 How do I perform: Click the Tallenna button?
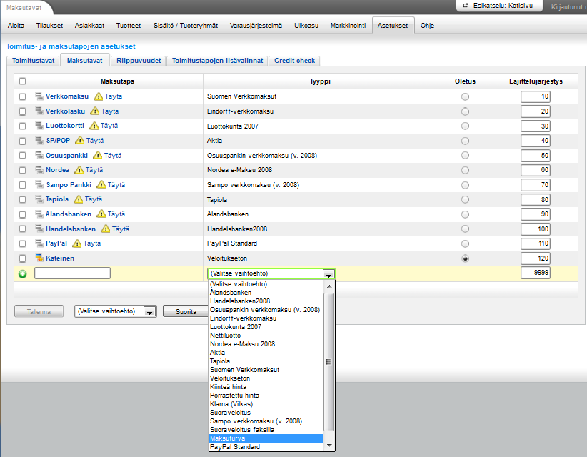(x=39, y=311)
